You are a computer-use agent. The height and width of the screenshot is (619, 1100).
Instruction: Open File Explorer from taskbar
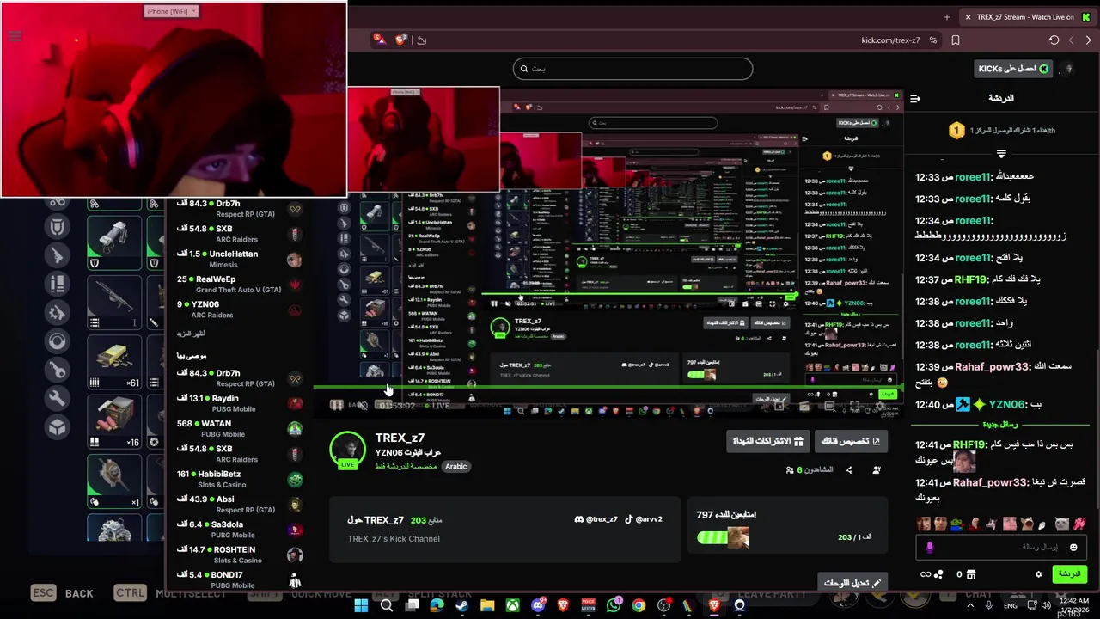pos(487,606)
